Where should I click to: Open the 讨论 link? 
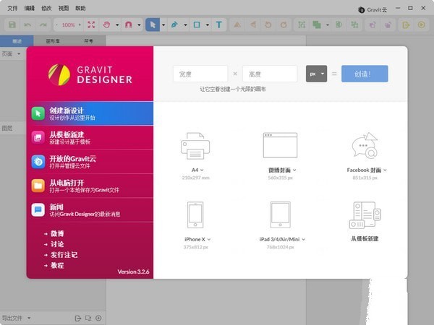(x=57, y=244)
